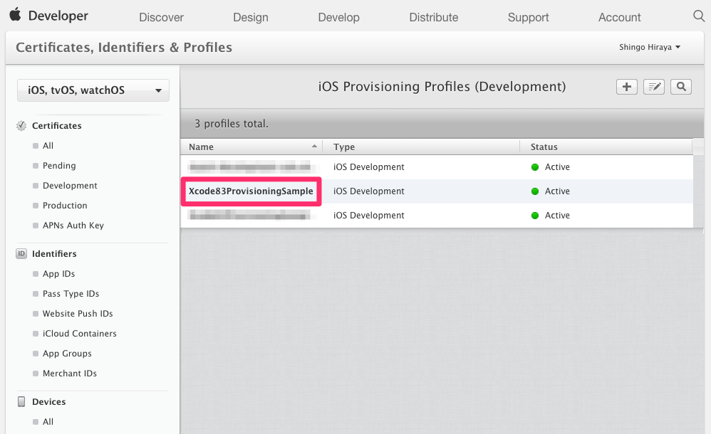Click the Identifiers ID badge icon

pyautogui.click(x=21, y=254)
